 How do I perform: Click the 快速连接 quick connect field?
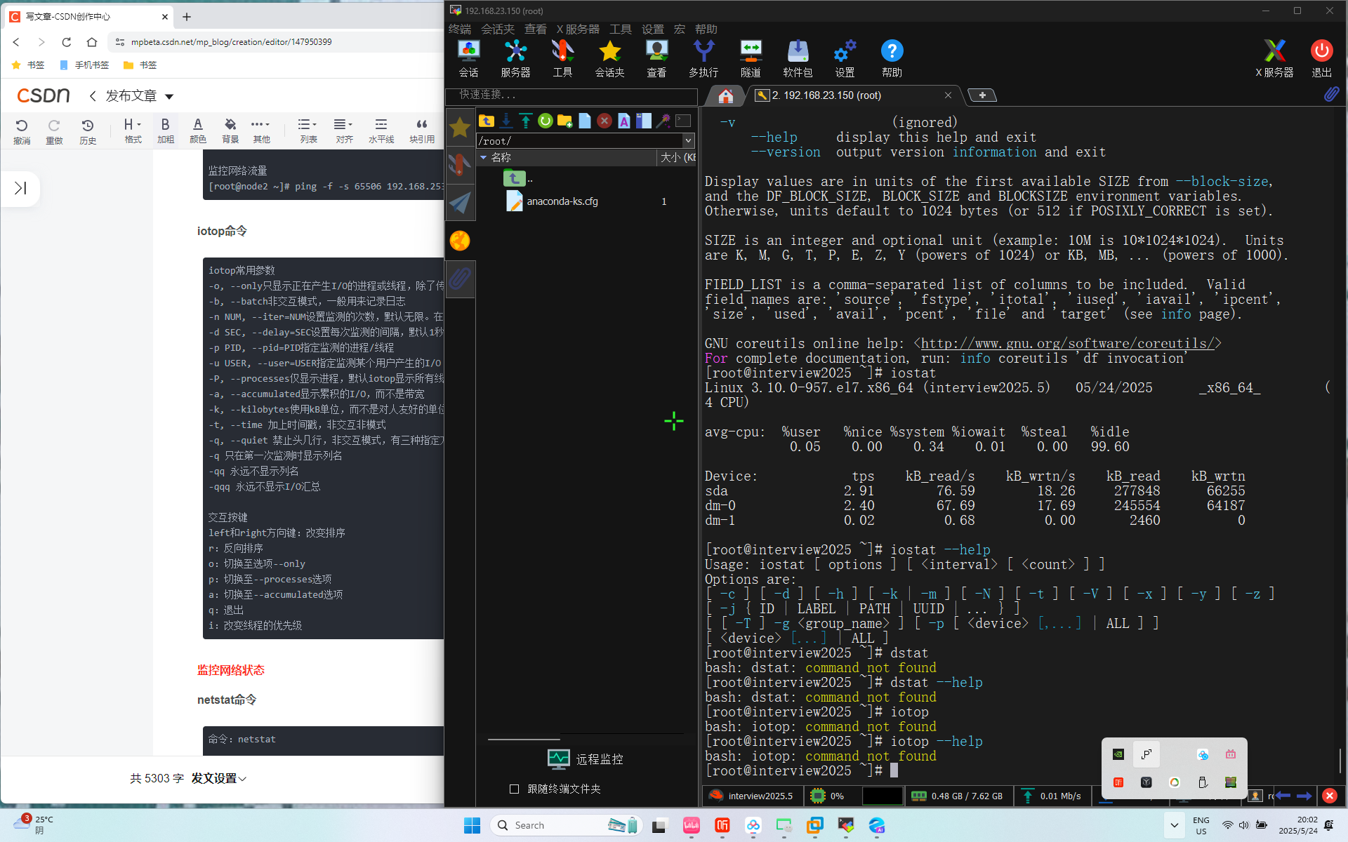coord(571,95)
